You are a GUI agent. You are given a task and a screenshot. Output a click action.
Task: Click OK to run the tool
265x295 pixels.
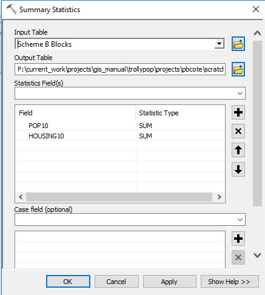point(68,282)
